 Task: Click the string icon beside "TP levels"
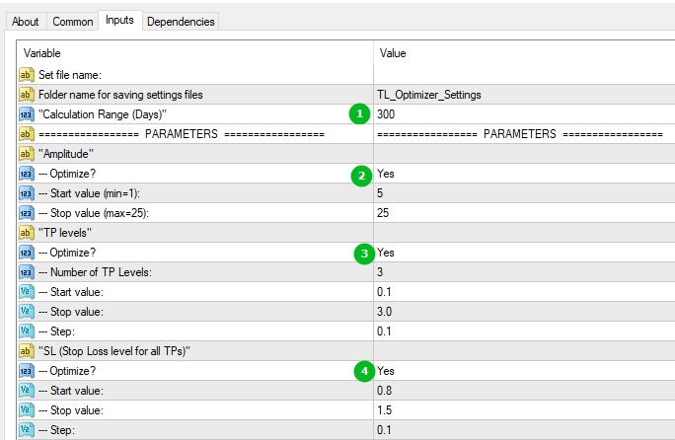(27, 233)
